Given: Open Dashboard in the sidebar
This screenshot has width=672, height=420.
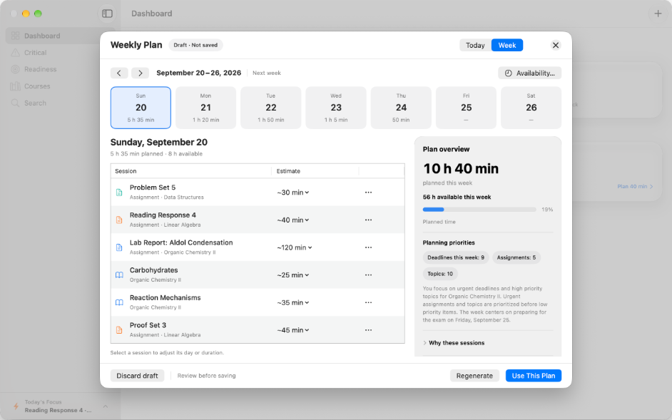Looking at the screenshot, I should [x=60, y=36].
